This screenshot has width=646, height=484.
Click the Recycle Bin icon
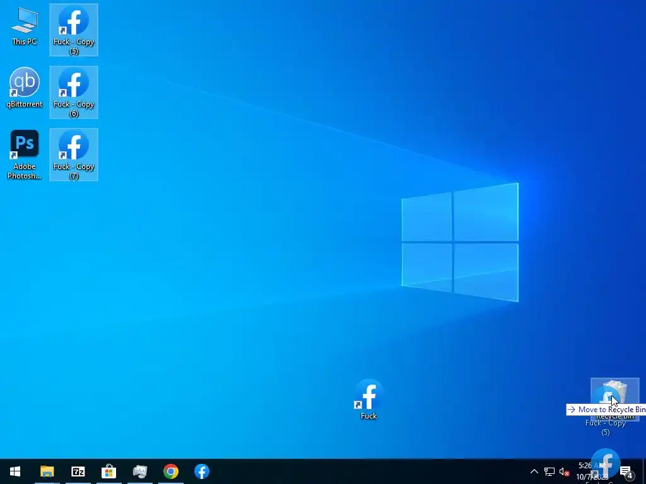pos(614,399)
